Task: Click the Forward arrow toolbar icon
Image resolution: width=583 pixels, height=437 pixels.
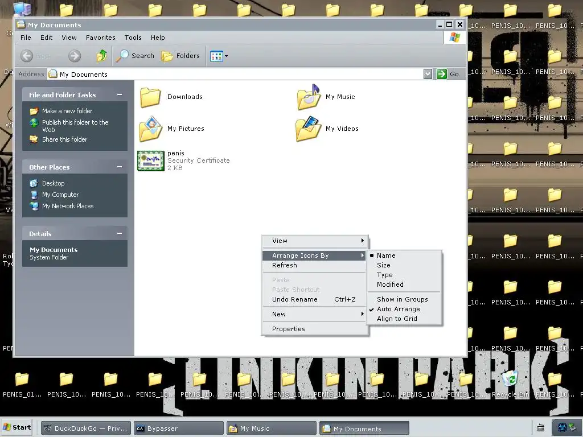Action: [x=75, y=56]
